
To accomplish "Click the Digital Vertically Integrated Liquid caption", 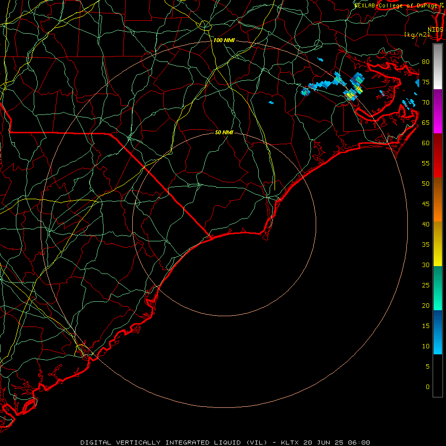I will tap(225, 443).
